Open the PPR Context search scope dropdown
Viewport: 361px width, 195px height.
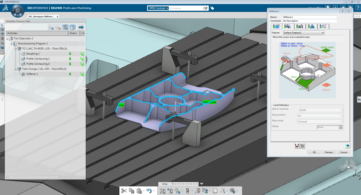[158, 8]
